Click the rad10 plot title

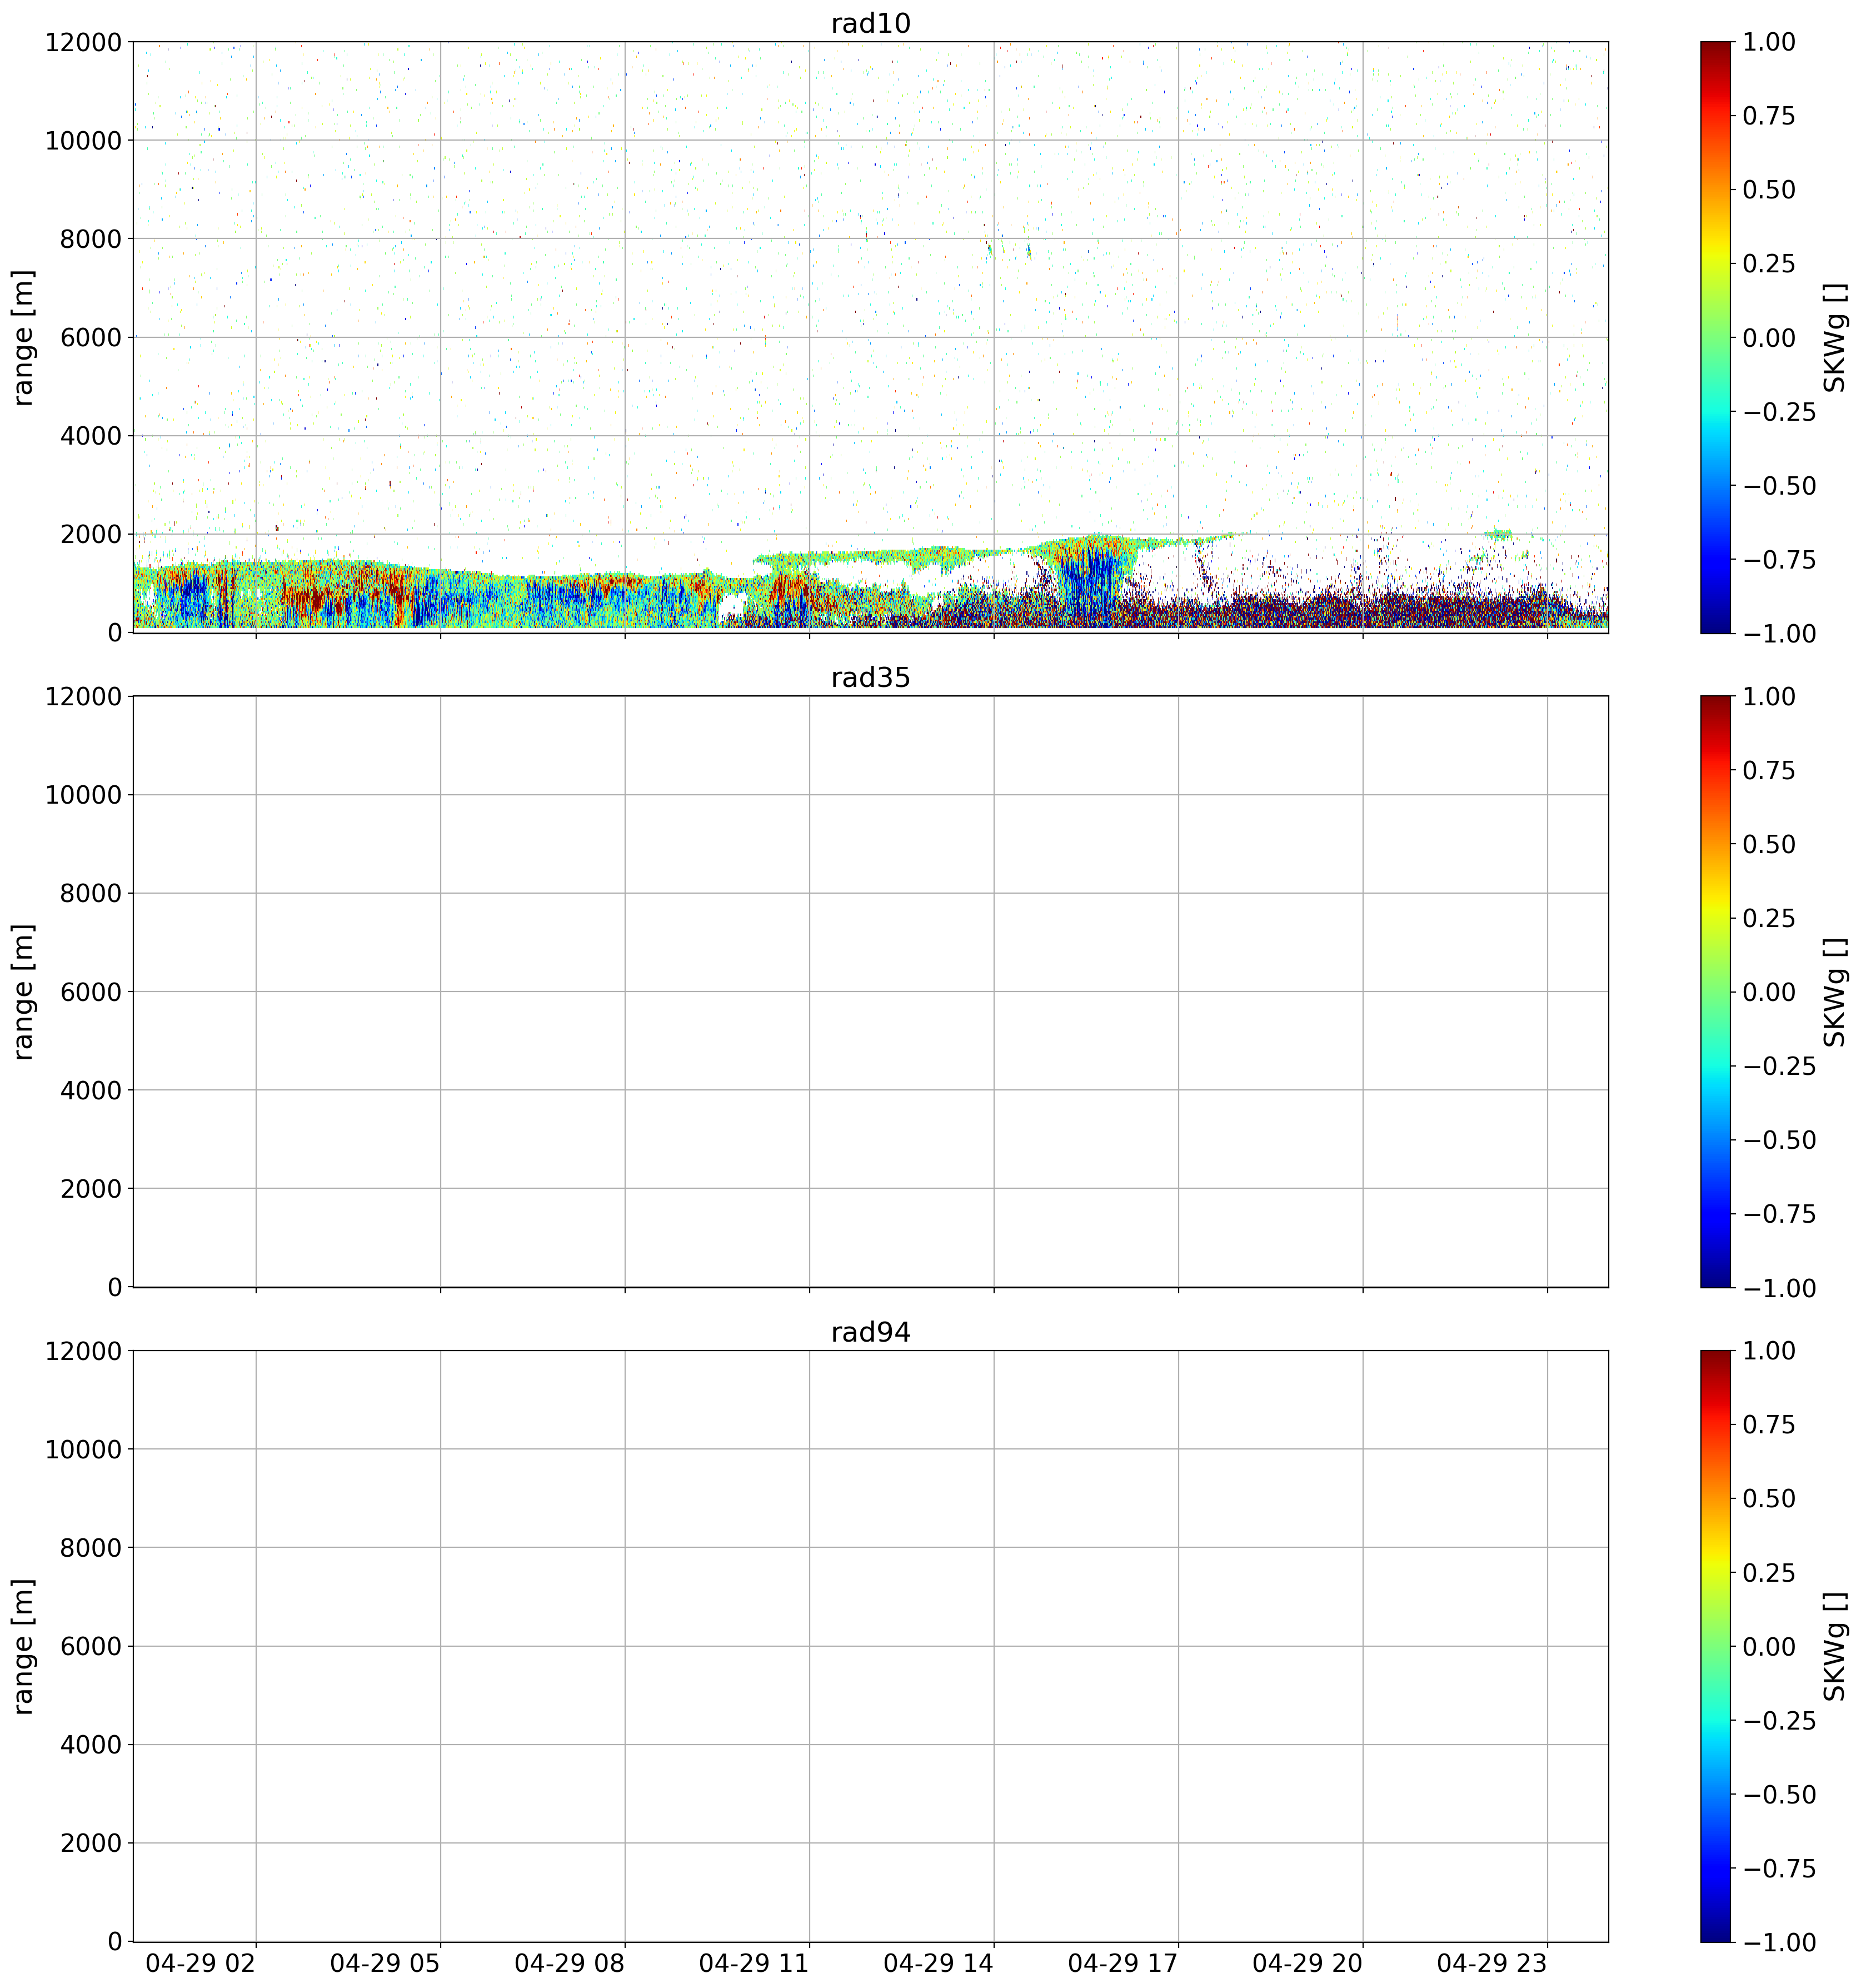pos(870,23)
